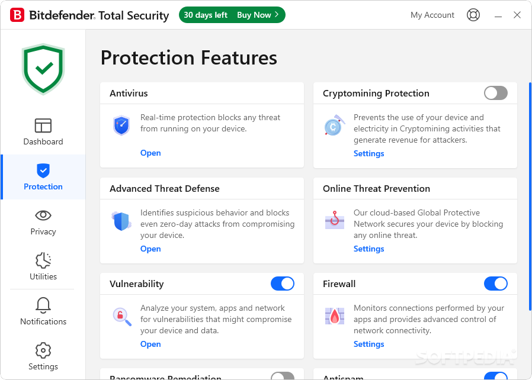Screen dimensions: 532x380
Task: Click the Vulnerability magnifying glass icon
Action: [x=121, y=316]
